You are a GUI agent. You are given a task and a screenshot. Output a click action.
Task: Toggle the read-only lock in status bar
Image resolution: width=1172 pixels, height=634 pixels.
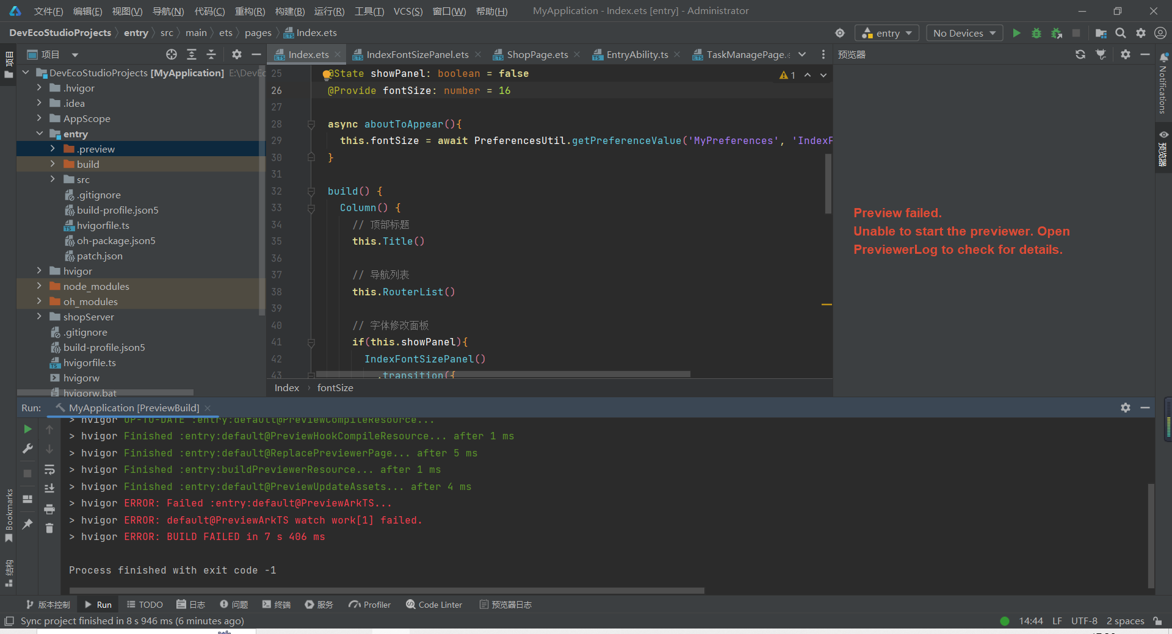(x=1158, y=621)
